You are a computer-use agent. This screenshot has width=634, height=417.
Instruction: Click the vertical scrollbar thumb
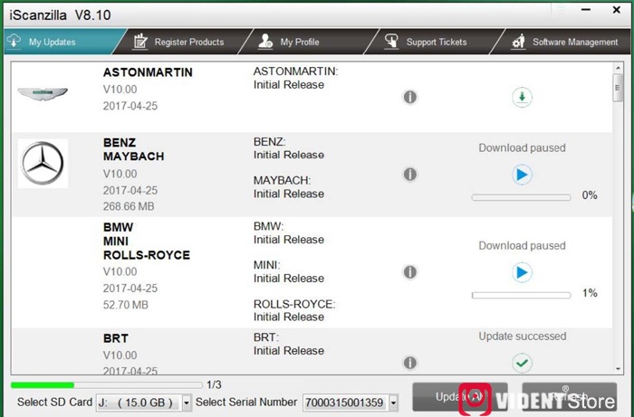click(618, 88)
